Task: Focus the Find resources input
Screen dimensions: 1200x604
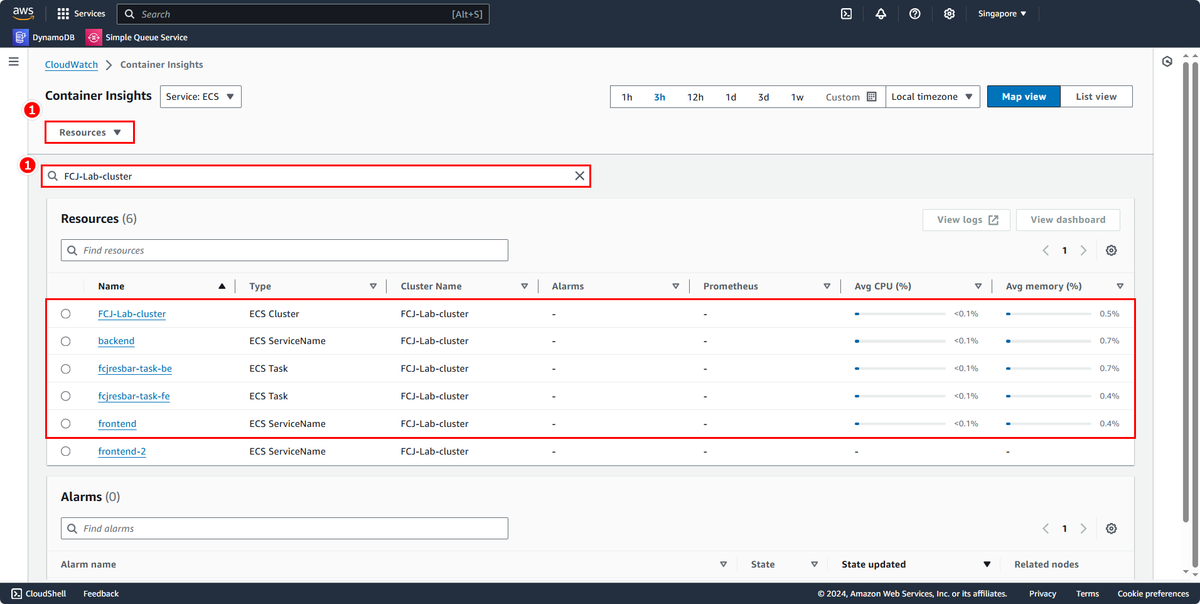Action: pyautogui.click(x=284, y=251)
